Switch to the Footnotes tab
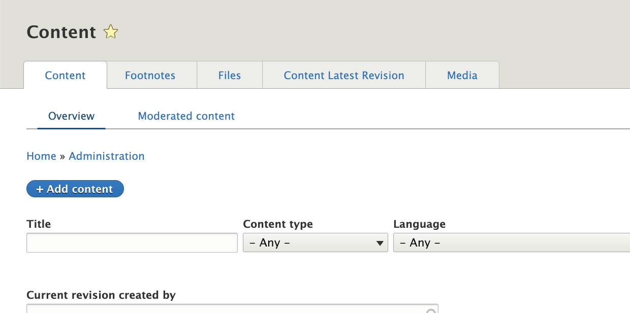630x313 pixels. coord(150,75)
